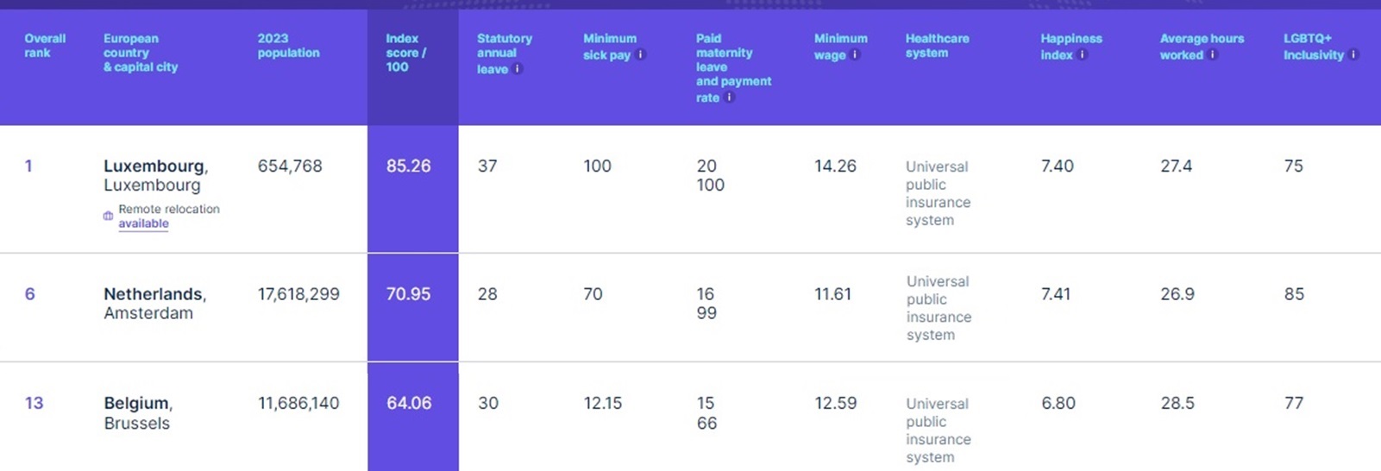Click the European country & capital city header
The image size is (1381, 471).
[140, 53]
